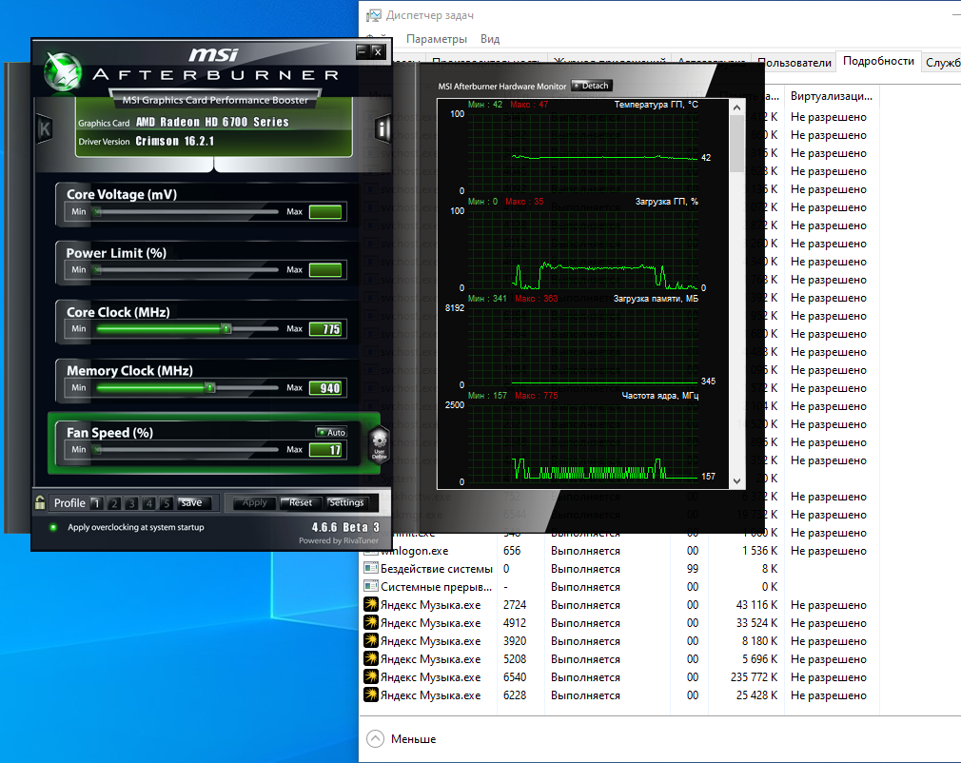Adjust the Core Clock slider handle
The height and width of the screenshot is (763, 961).
tap(226, 328)
